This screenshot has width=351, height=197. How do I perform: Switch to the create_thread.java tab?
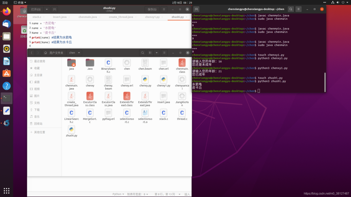(121, 17)
